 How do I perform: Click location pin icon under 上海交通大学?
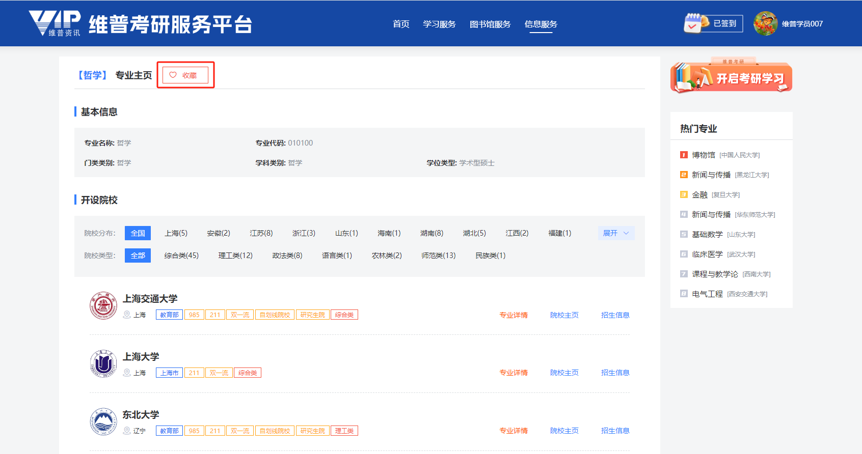[127, 315]
